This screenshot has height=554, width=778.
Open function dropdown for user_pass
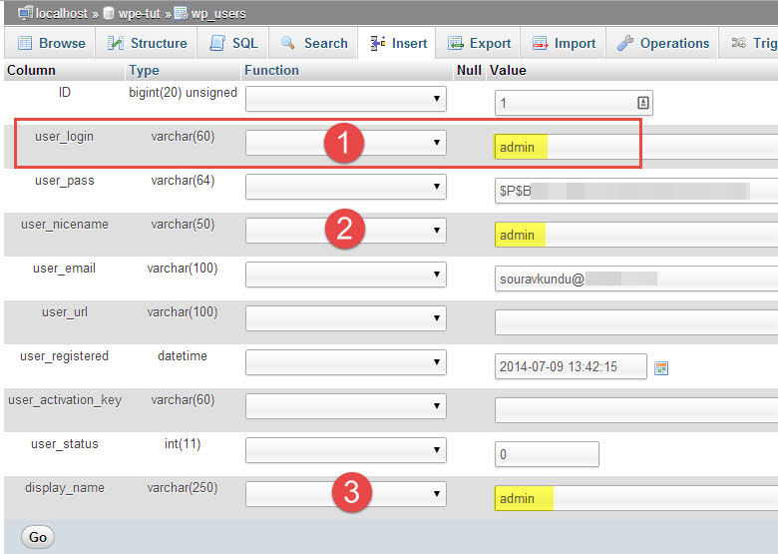(346, 186)
